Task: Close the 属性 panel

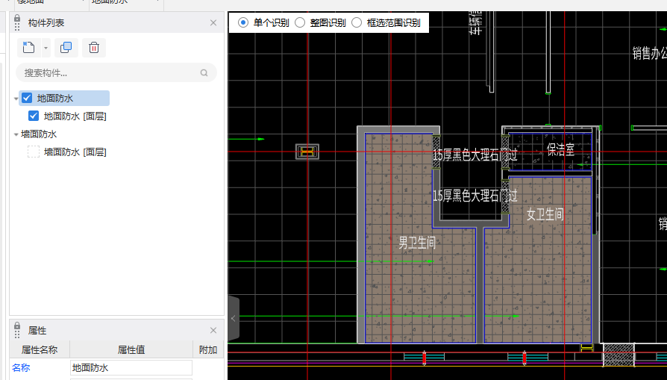Action: click(213, 330)
